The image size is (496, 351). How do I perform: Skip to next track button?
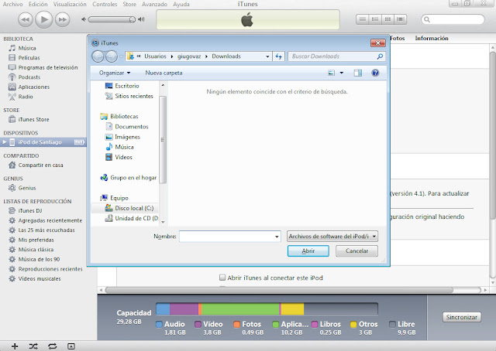(62, 19)
